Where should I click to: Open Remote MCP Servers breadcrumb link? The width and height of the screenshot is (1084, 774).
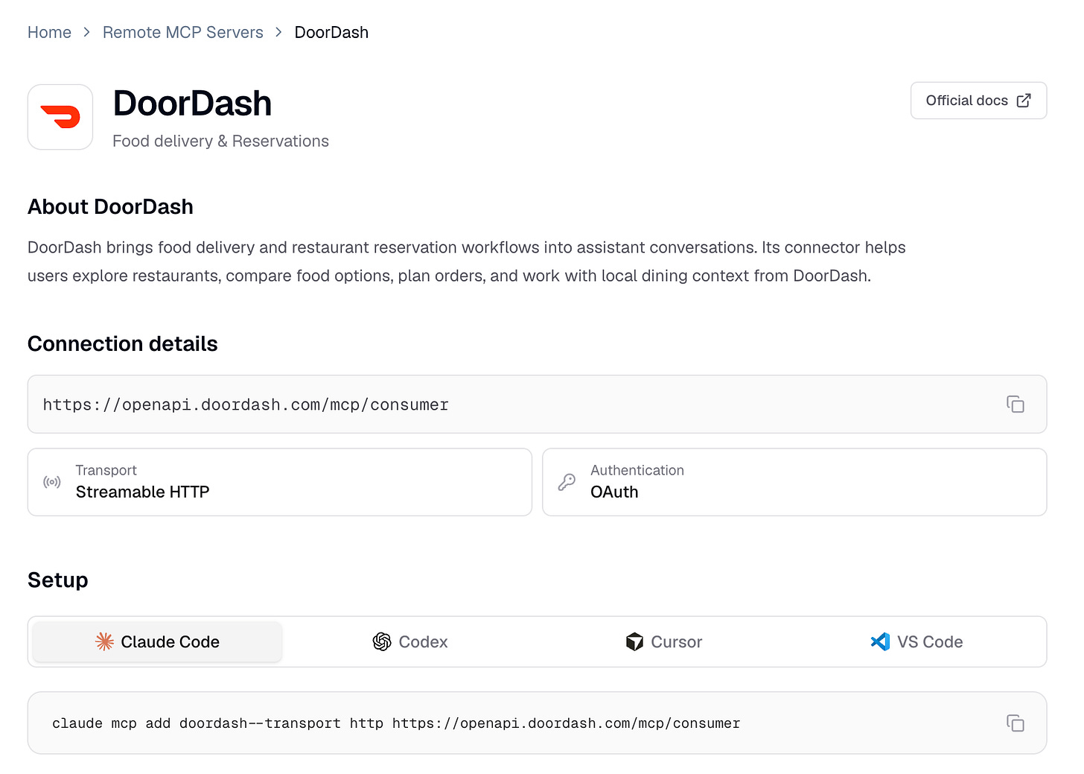[x=183, y=33]
